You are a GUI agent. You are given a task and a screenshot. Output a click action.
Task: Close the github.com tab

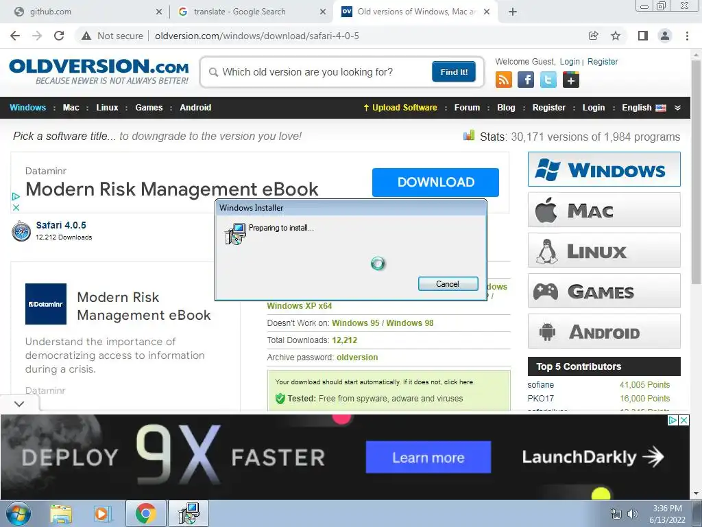tap(159, 12)
